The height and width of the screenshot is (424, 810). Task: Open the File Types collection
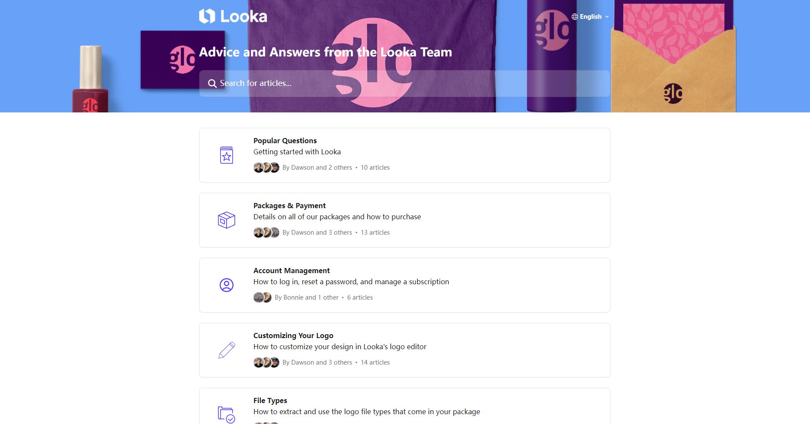point(405,406)
